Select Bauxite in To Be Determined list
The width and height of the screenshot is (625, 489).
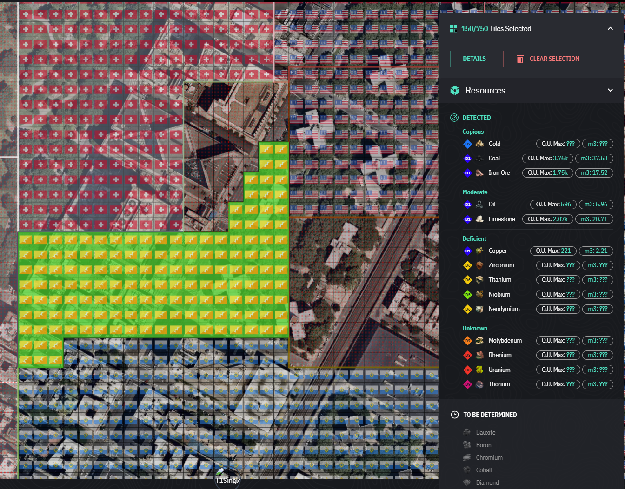(x=485, y=432)
